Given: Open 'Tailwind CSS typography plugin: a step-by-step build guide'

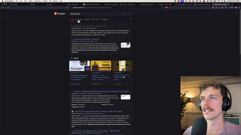Looking at the screenshot, I should [98, 111].
